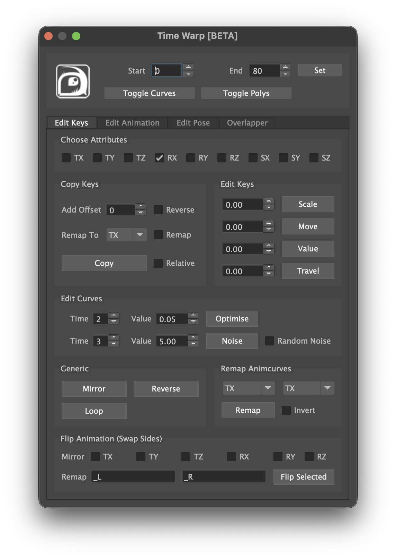Click Flip Selected

point(304,477)
